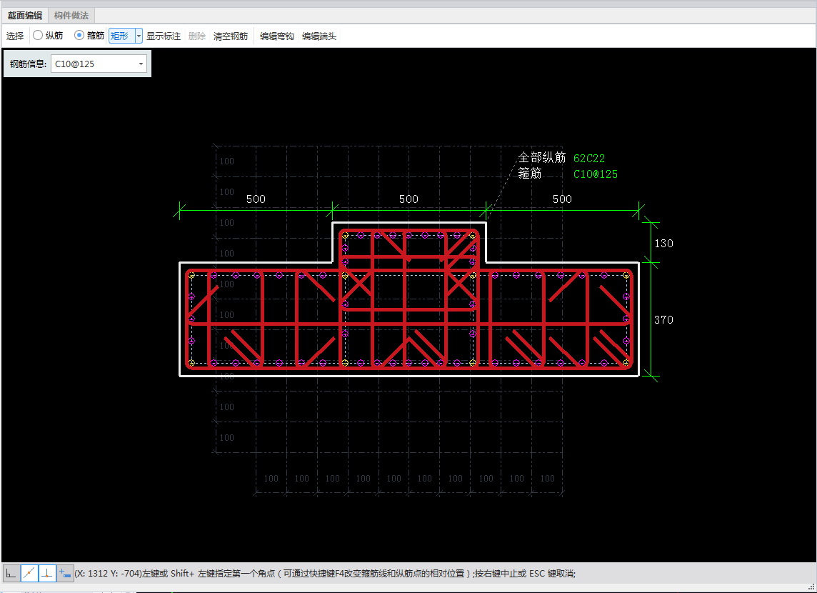Open 编辑弯钩 hook editor

(277, 36)
